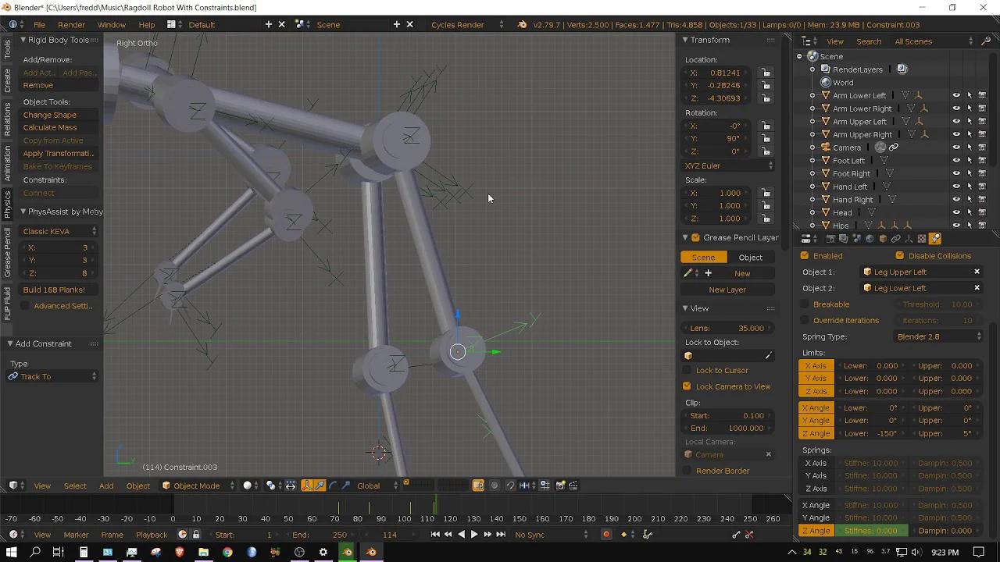Click the snapping magnet icon
This screenshot has height=562, width=1000.
pos(511,486)
